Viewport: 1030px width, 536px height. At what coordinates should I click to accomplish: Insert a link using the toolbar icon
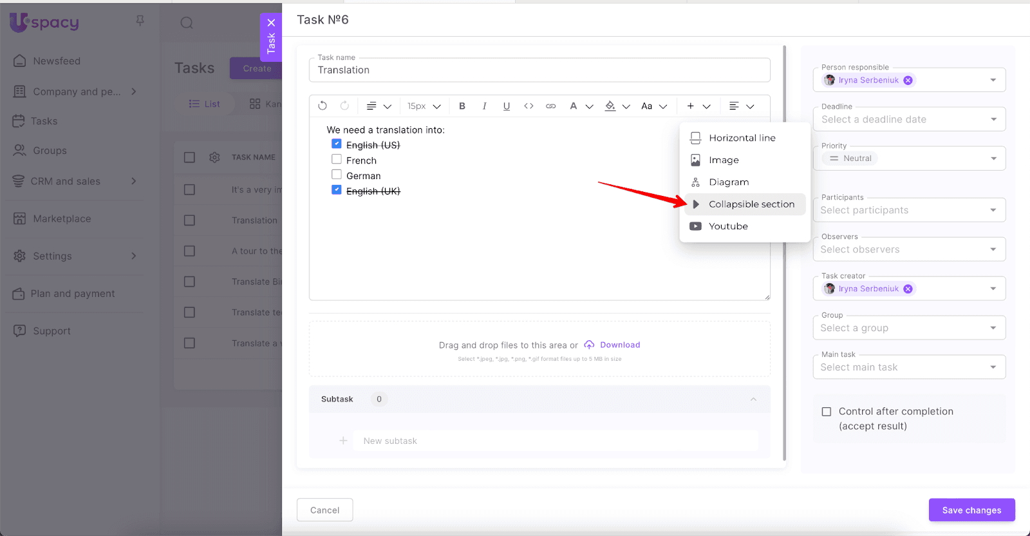pyautogui.click(x=550, y=106)
